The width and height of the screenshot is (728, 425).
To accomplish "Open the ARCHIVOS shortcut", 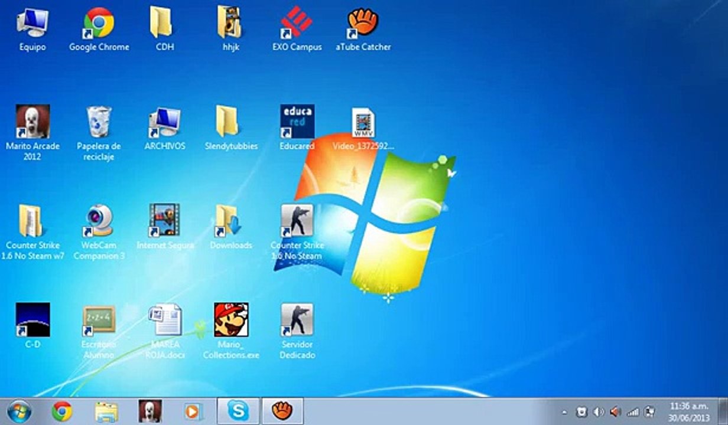I will coord(165,129).
